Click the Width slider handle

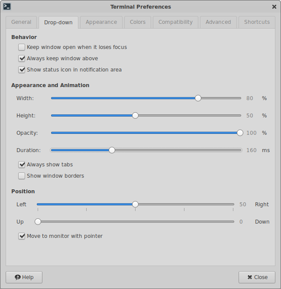pyautogui.click(x=198, y=98)
